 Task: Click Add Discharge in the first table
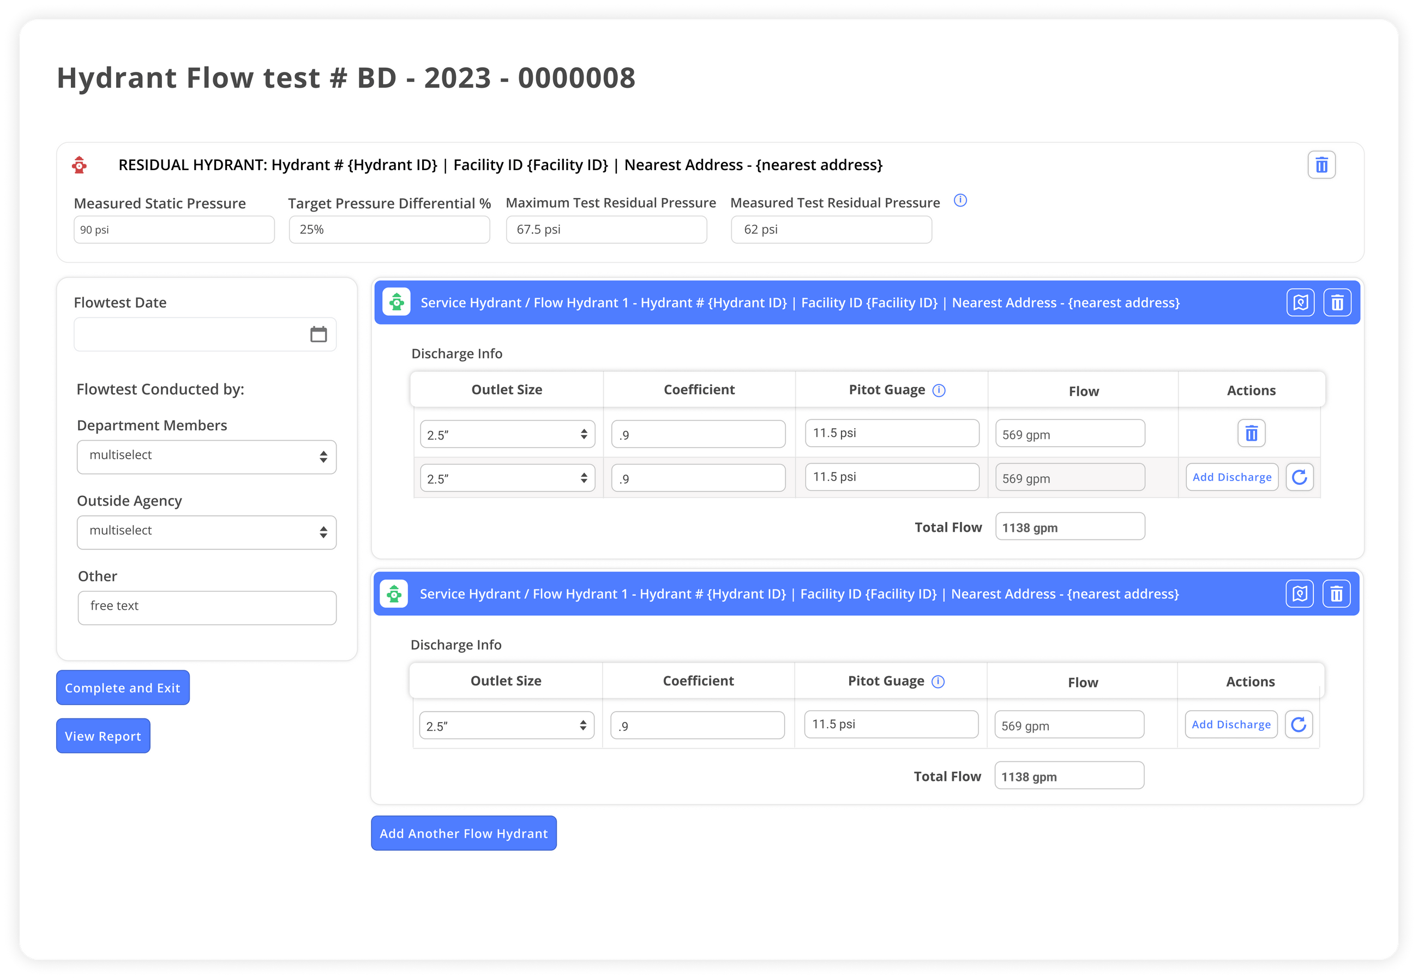(x=1231, y=477)
